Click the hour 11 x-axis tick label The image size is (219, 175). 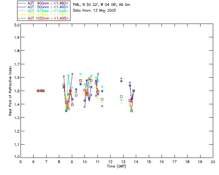[x=98, y=162]
